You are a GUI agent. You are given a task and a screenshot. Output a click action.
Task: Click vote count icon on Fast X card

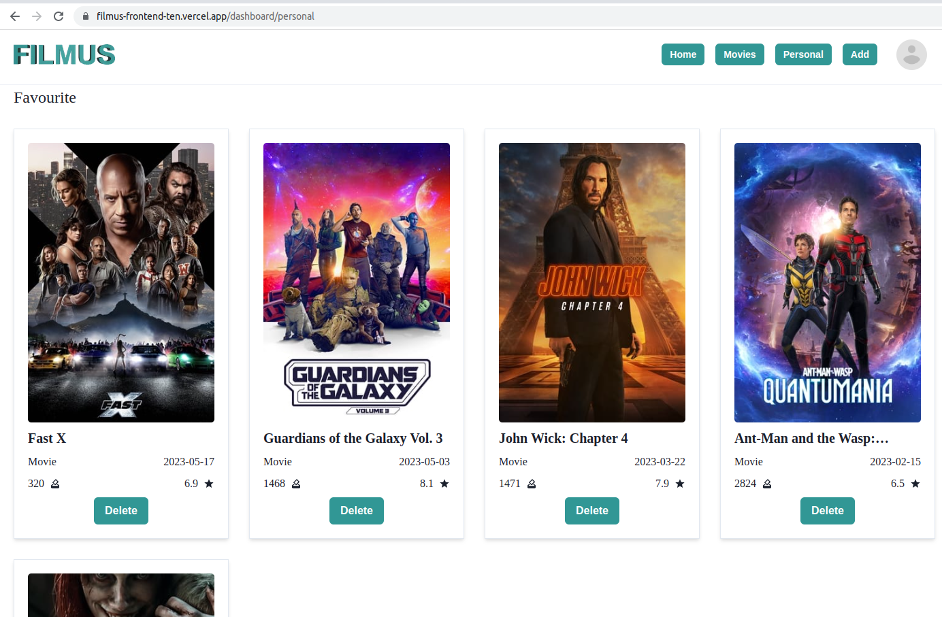[56, 484]
